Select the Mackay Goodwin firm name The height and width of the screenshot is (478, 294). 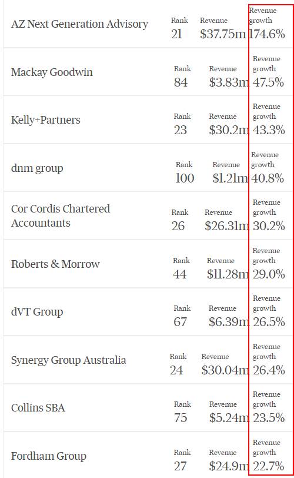(x=52, y=72)
